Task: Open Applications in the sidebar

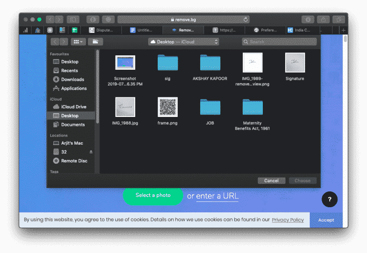Action: click(74, 88)
